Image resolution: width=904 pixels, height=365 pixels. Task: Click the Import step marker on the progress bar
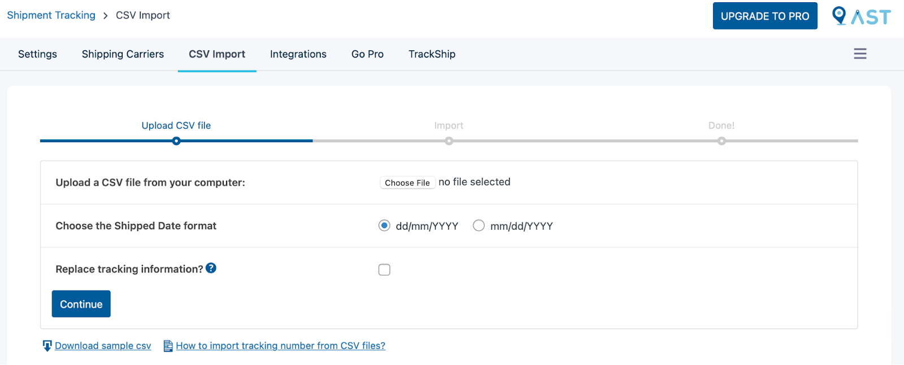pos(449,140)
